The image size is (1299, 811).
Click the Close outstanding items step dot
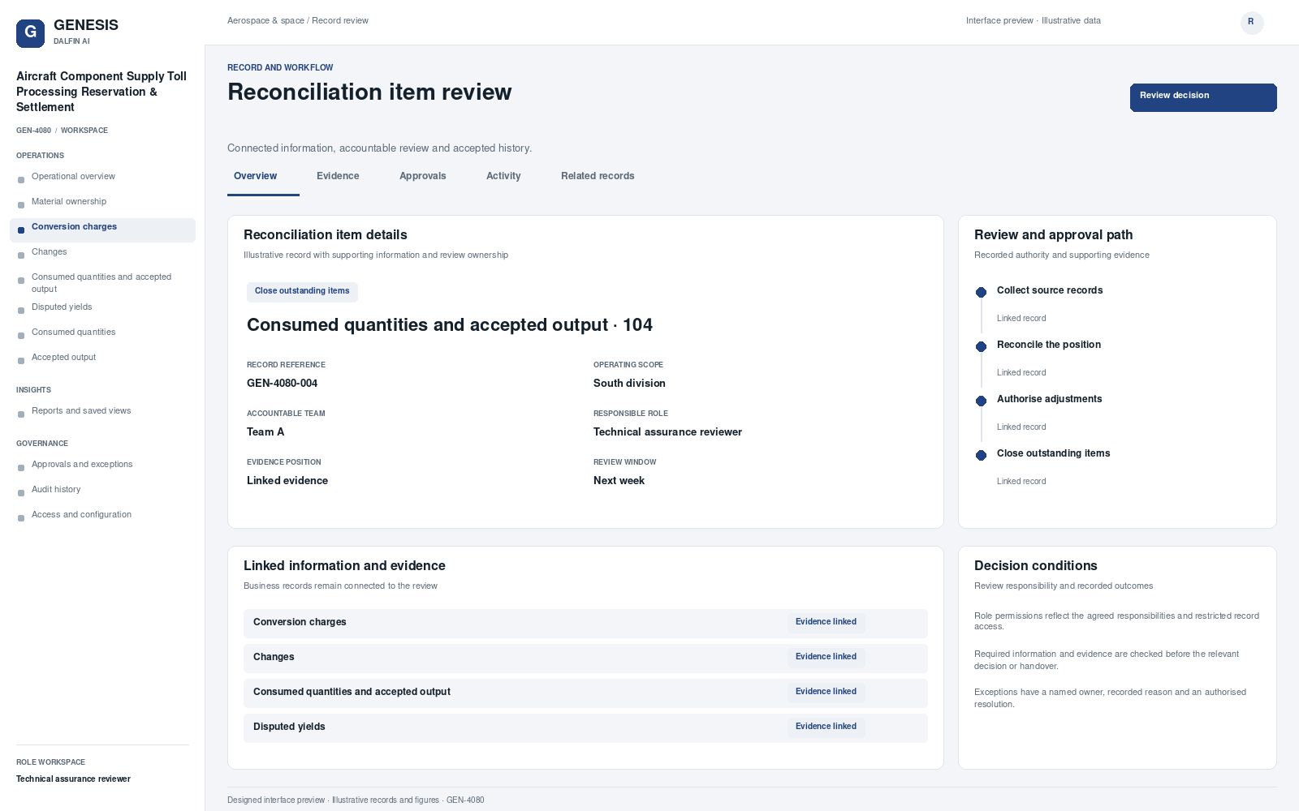pos(981,455)
